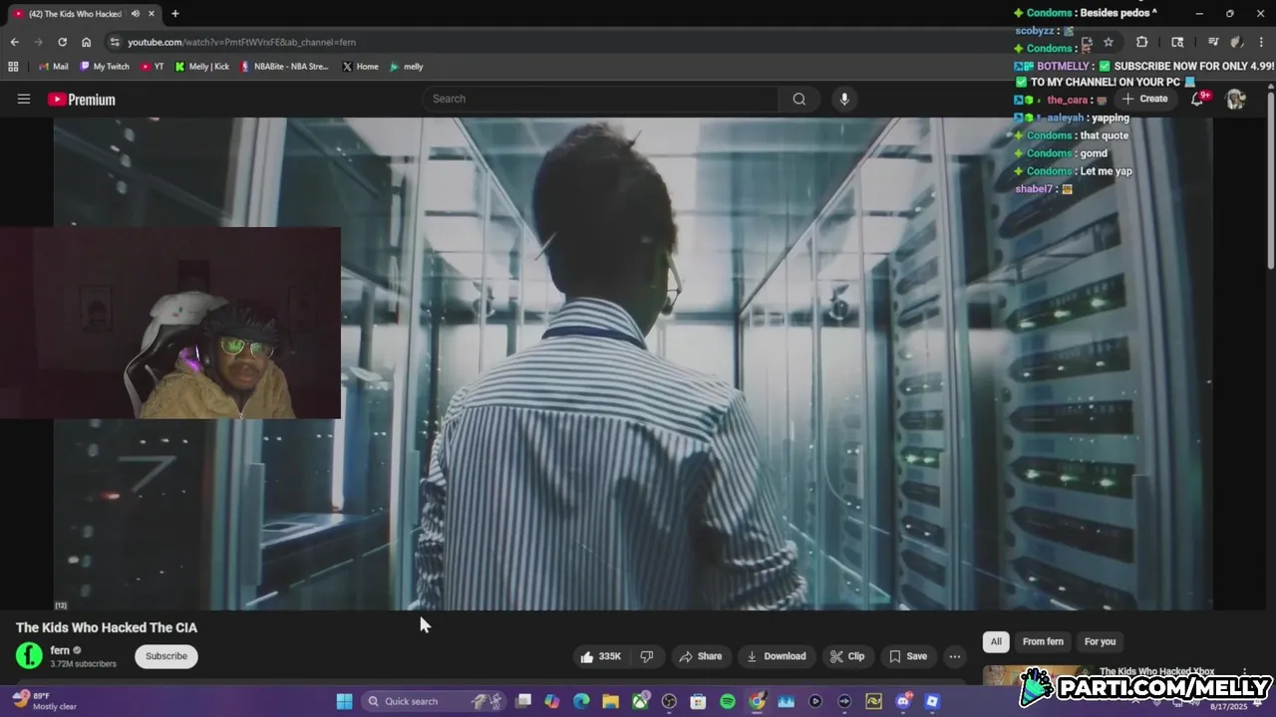This screenshot has width=1276, height=717.
Task: Open Spotify from the taskbar
Action: point(728,701)
